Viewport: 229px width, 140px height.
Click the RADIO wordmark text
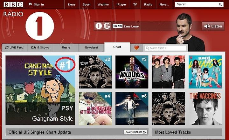click(x=13, y=14)
